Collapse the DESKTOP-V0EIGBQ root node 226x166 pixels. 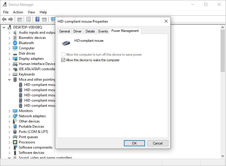(x=4, y=27)
